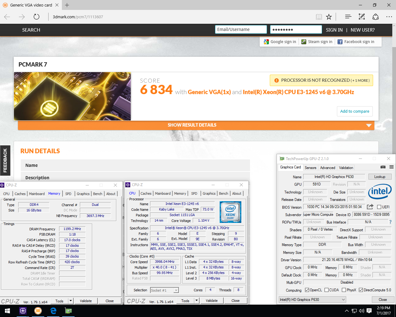Image resolution: width=396 pixels, height=317 pixels.
Task: Click the browser address bar URL
Action: tap(78, 17)
